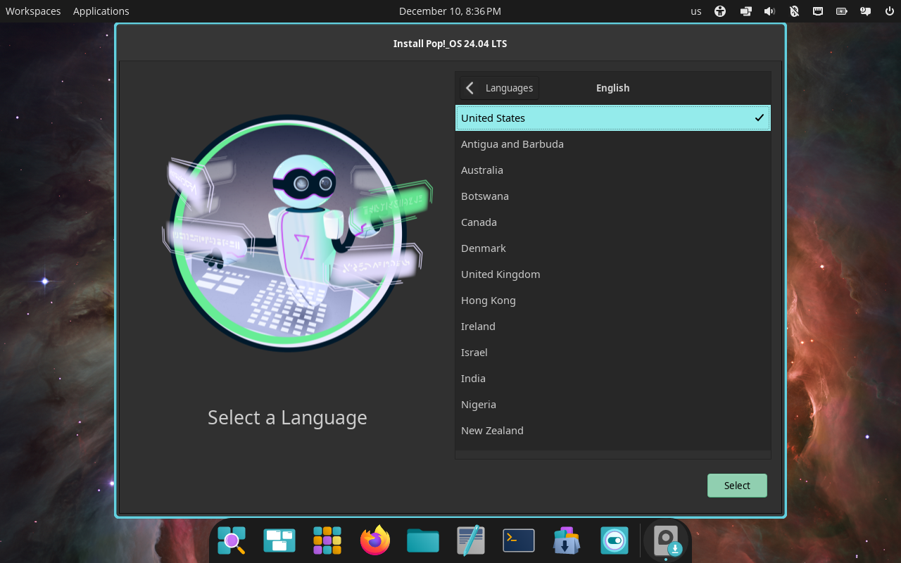The width and height of the screenshot is (901, 563).
Task: Open the sound volume applet
Action: tap(769, 11)
